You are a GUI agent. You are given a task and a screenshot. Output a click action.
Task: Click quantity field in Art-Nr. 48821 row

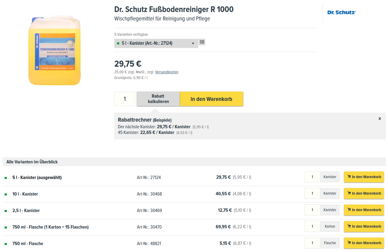312,243
